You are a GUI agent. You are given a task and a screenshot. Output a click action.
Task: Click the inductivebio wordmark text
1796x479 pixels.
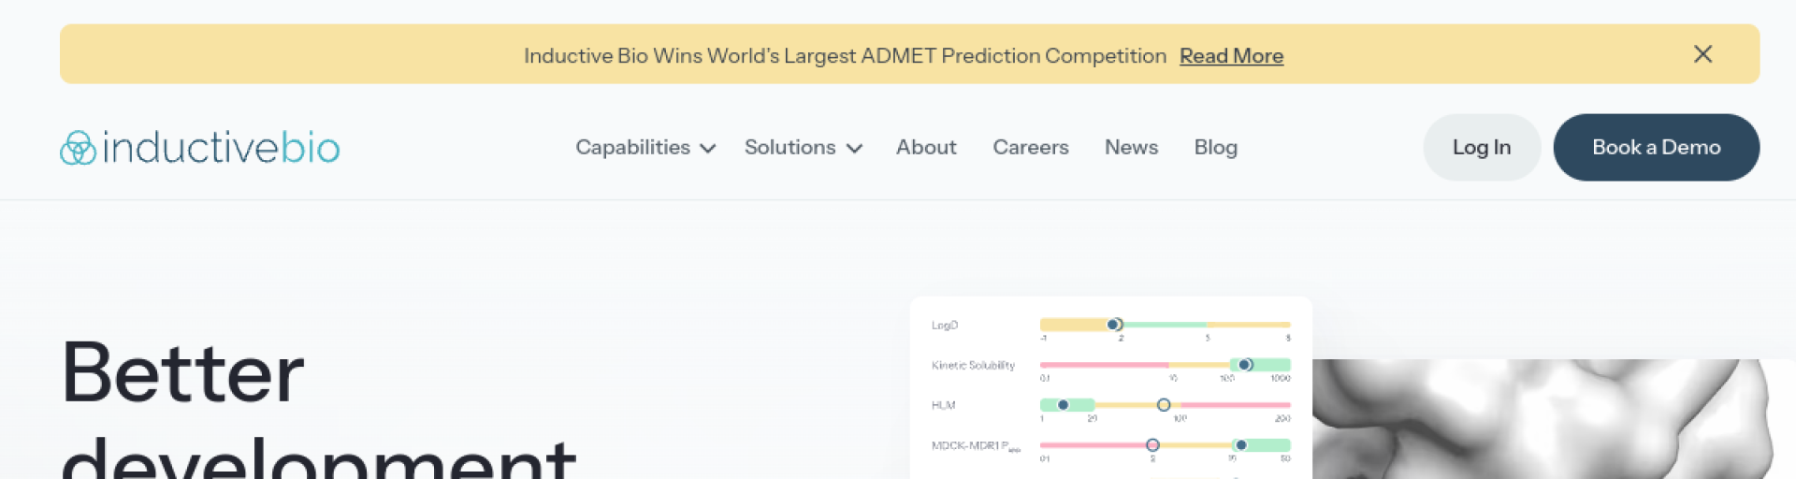221,148
